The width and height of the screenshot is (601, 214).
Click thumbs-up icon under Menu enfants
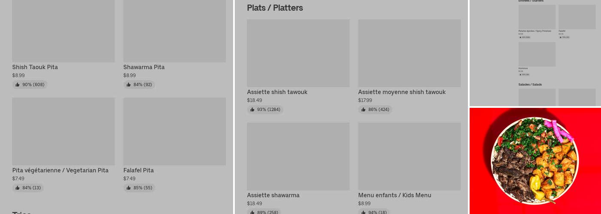364,212
